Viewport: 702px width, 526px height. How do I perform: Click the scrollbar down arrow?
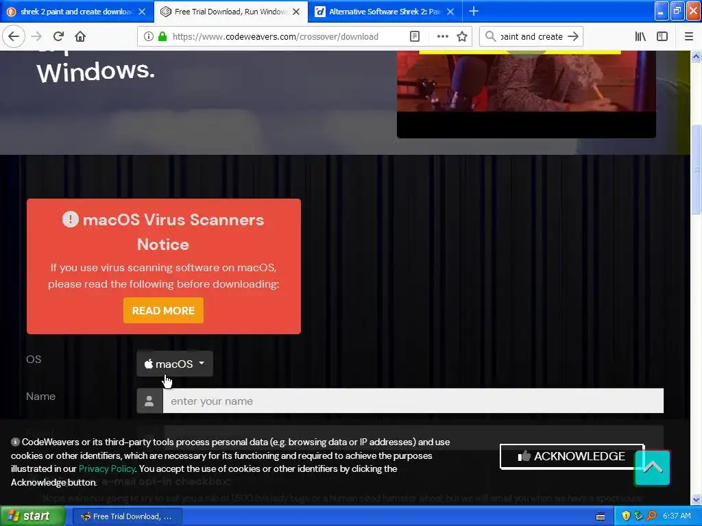click(x=696, y=499)
